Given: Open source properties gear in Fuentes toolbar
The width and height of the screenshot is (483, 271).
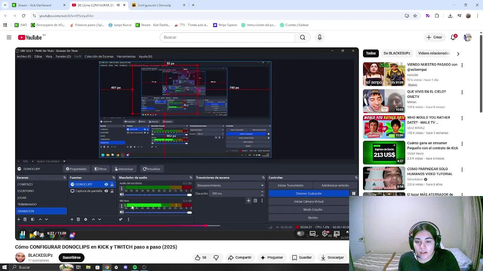Looking at the screenshot, I should pyautogui.click(x=86, y=219).
